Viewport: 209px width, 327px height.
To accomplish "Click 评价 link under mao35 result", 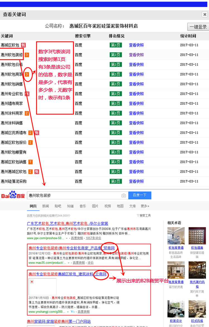I will (90, 263).
